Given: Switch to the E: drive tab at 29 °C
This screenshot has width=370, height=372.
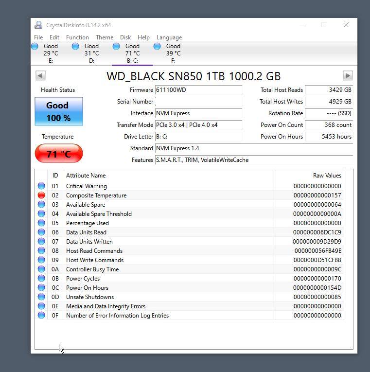Looking at the screenshot, I should [x=51, y=53].
